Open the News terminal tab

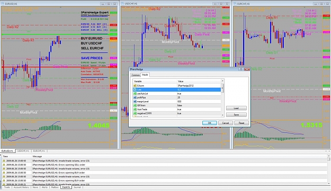(35, 187)
